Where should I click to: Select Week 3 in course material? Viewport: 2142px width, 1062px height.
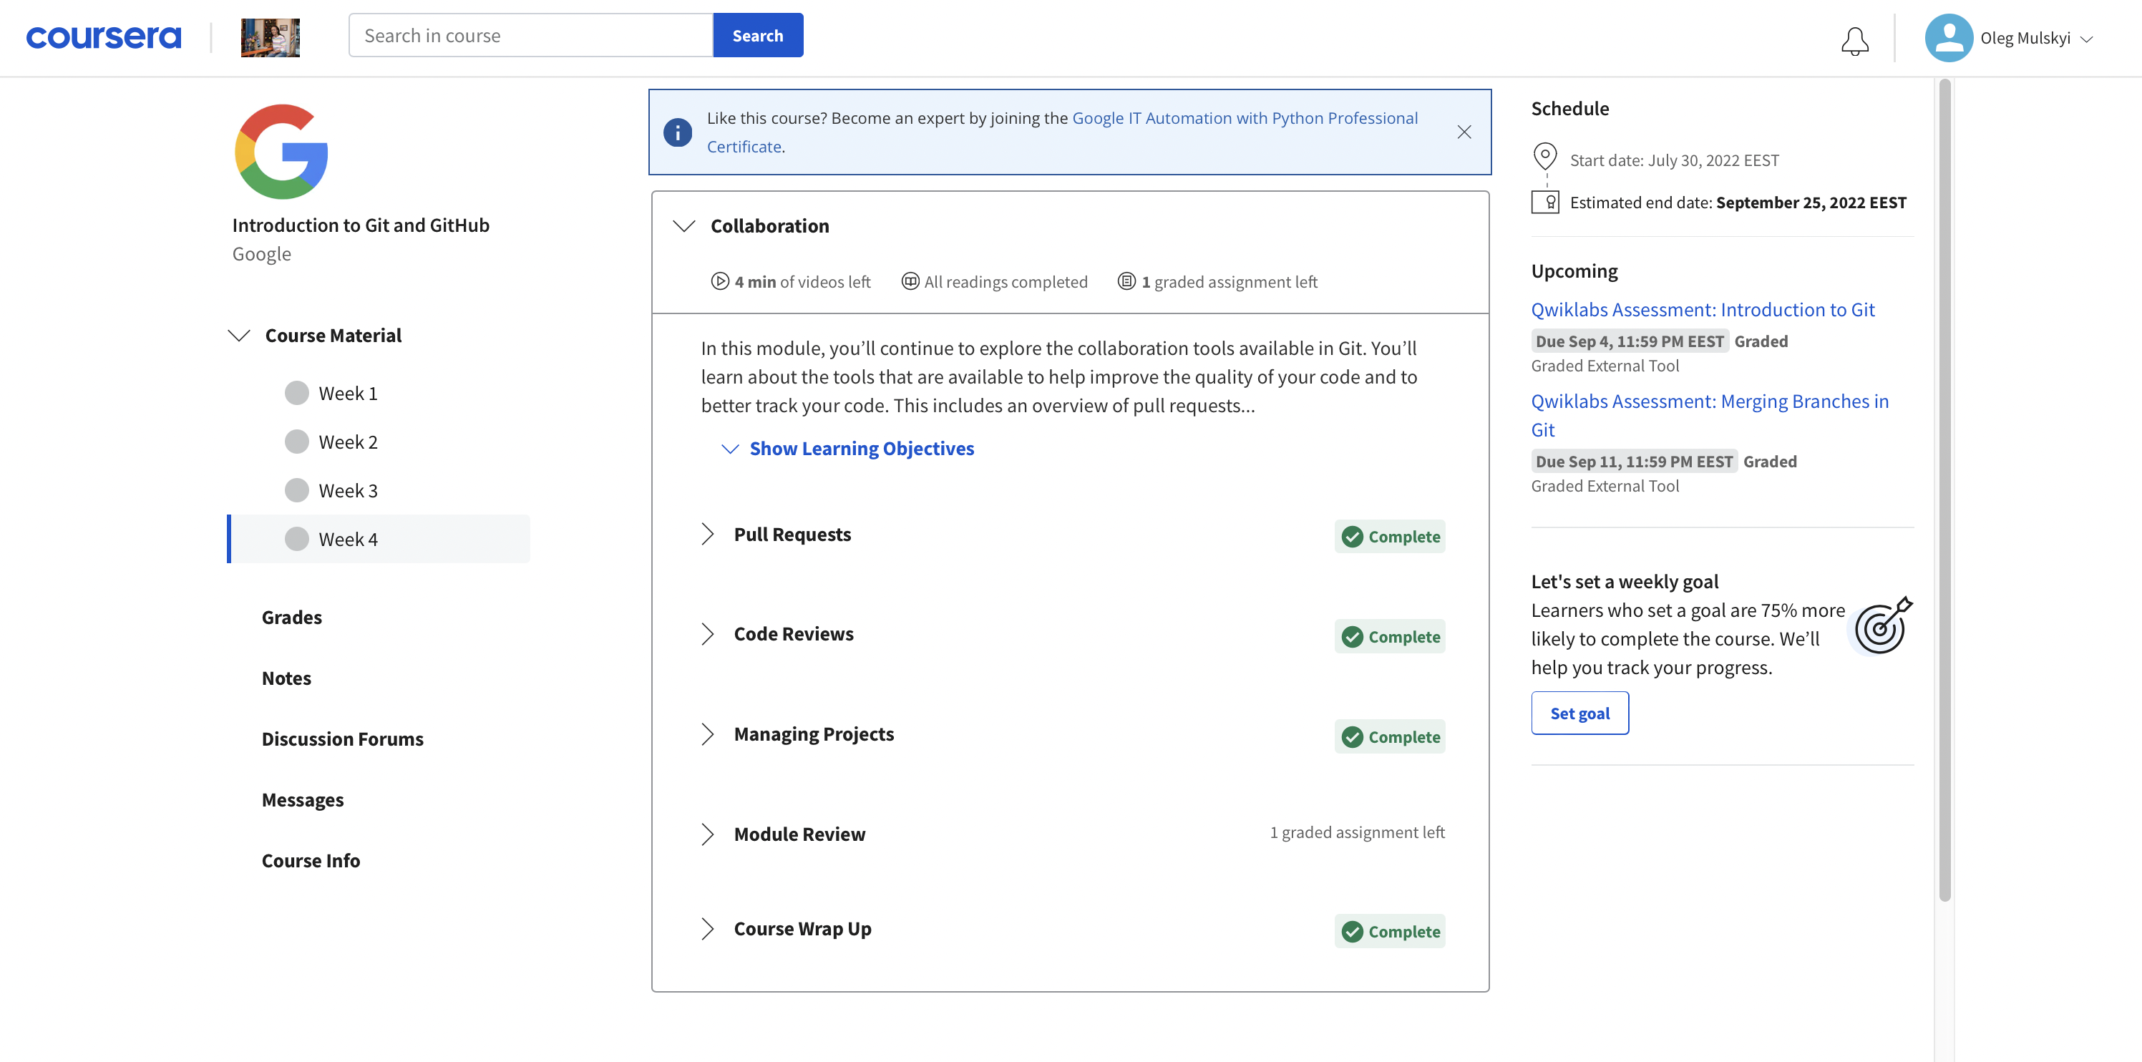pos(380,491)
